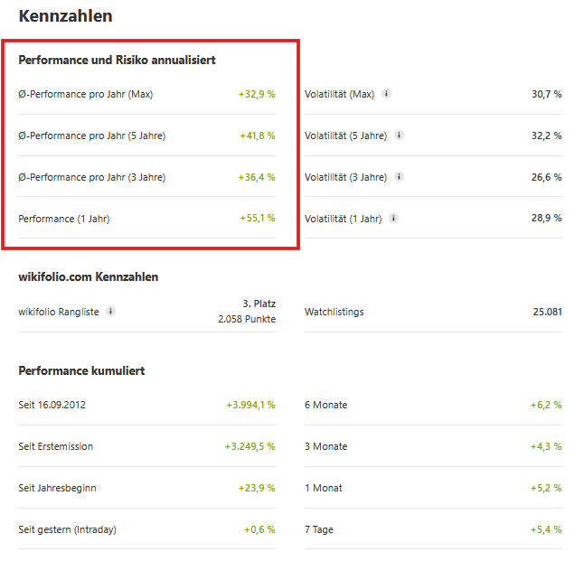Select 'Ø-Performance pro Jahr (Max)' row label
The image size is (584, 561).
86,94
